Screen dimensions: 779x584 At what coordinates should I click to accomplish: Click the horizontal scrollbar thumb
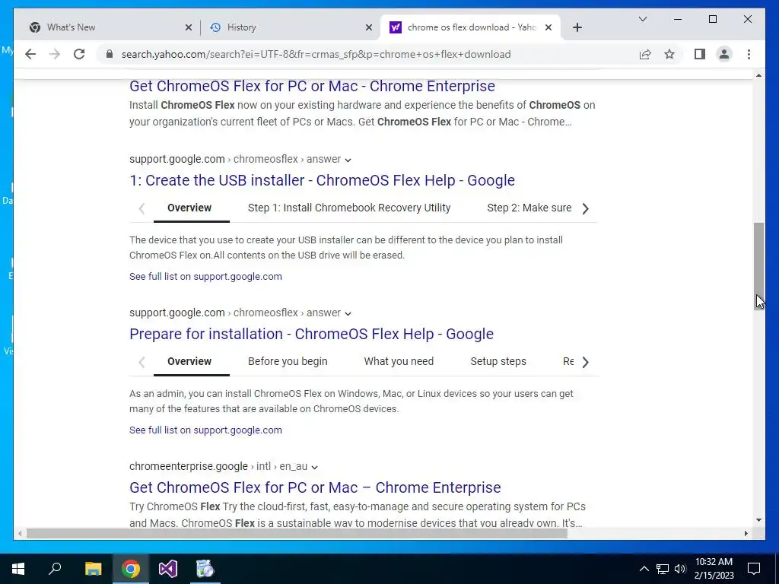tap(297, 533)
